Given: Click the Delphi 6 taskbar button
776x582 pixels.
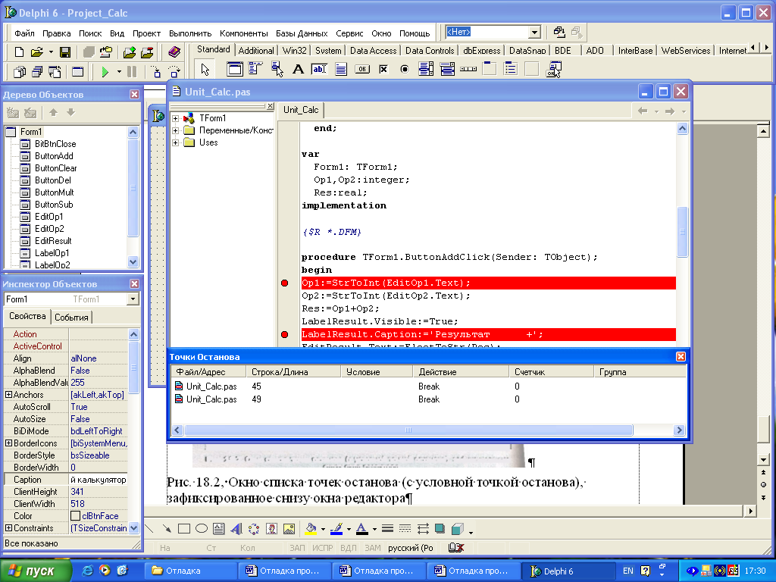Looking at the screenshot, I should pos(569,571).
